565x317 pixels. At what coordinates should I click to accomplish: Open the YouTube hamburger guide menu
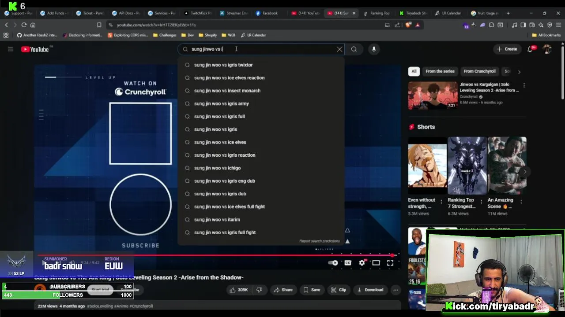[11, 49]
